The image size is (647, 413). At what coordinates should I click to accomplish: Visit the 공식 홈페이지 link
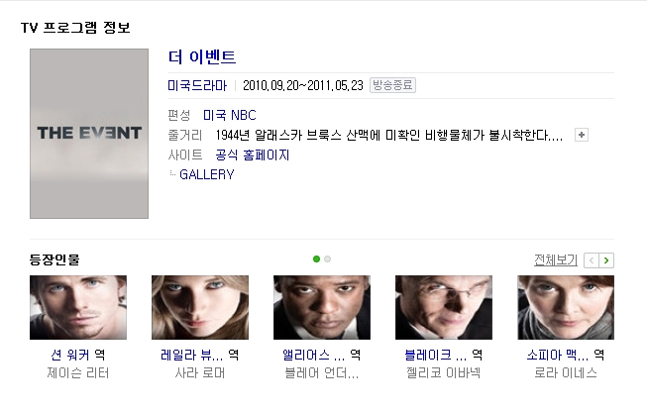253,155
